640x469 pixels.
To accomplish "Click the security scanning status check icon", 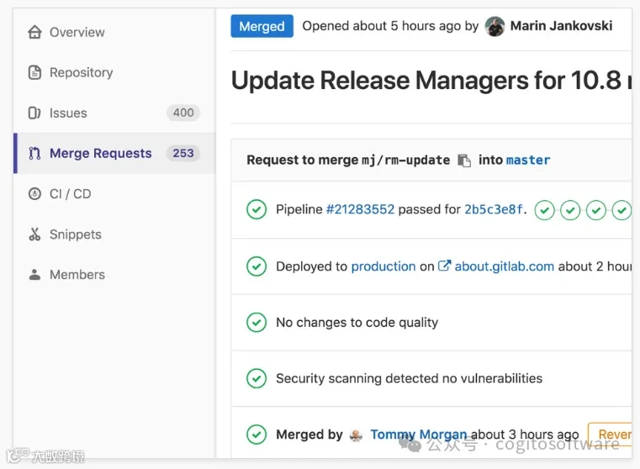I will (x=257, y=378).
